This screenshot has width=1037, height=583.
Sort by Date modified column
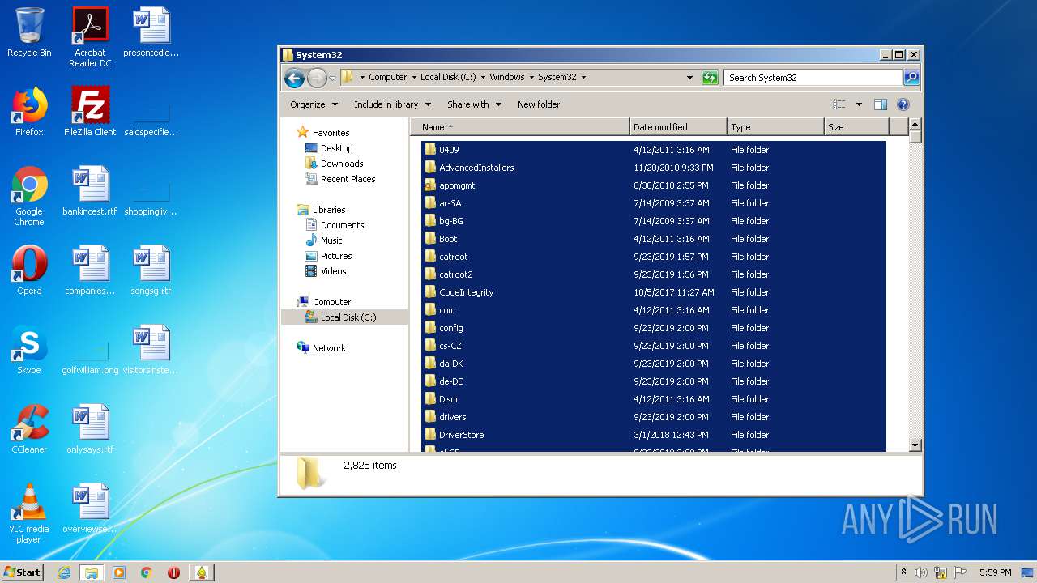click(678, 127)
